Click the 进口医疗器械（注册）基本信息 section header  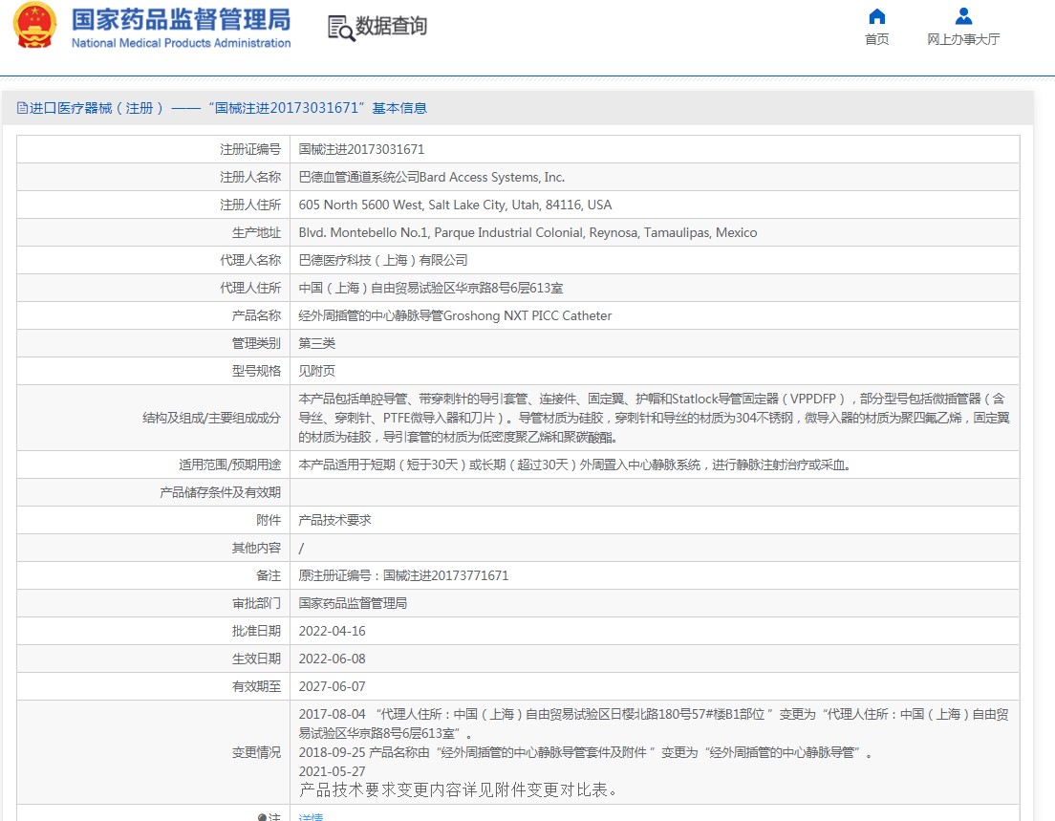pyautogui.click(x=228, y=108)
